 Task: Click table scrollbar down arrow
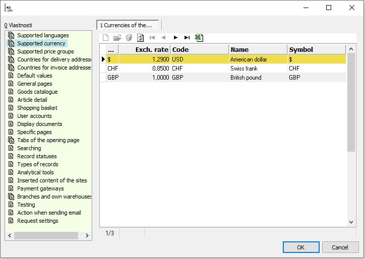click(x=351, y=222)
